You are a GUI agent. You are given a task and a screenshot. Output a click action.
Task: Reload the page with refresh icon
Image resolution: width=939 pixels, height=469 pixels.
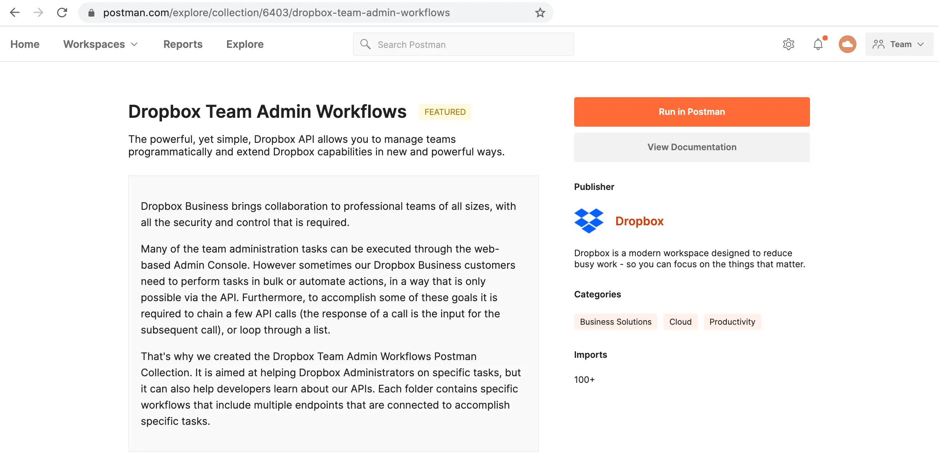62,13
